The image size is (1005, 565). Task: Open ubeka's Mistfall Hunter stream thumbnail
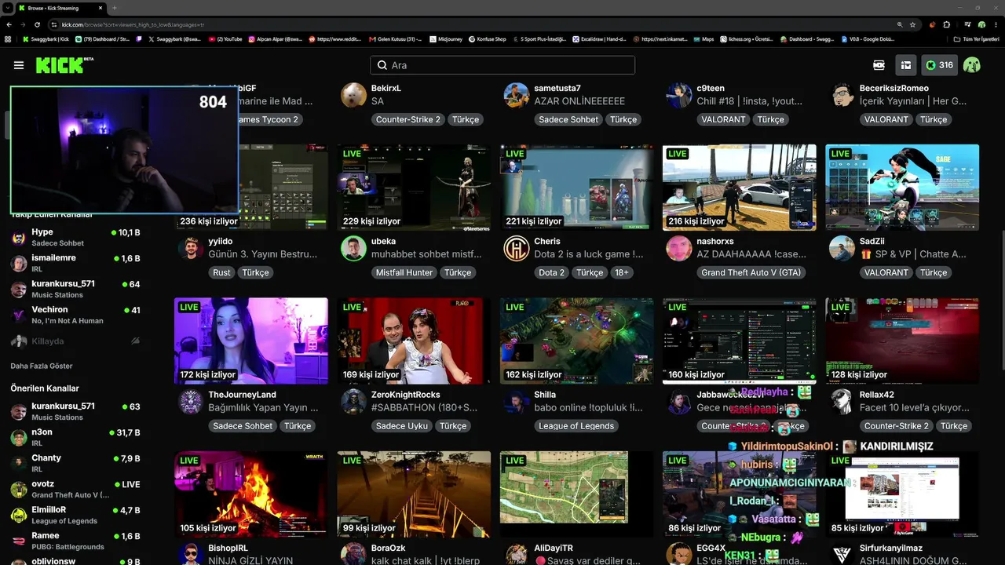click(414, 188)
